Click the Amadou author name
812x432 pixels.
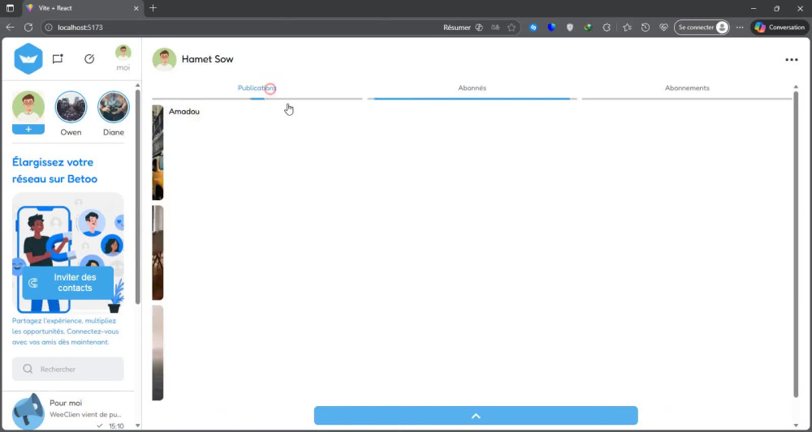pyautogui.click(x=184, y=112)
